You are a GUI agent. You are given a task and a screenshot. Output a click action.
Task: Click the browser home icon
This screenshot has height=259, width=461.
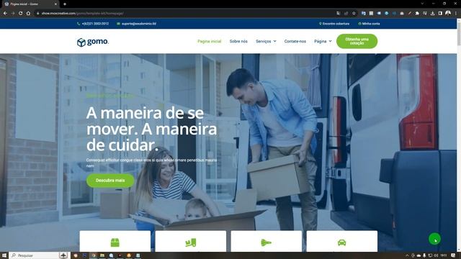(x=28, y=13)
